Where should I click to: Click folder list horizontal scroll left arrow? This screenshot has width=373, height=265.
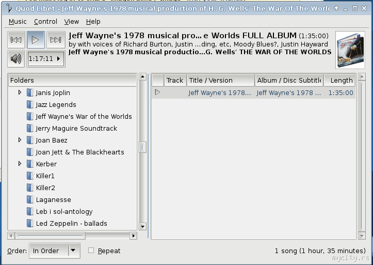click(11, 236)
